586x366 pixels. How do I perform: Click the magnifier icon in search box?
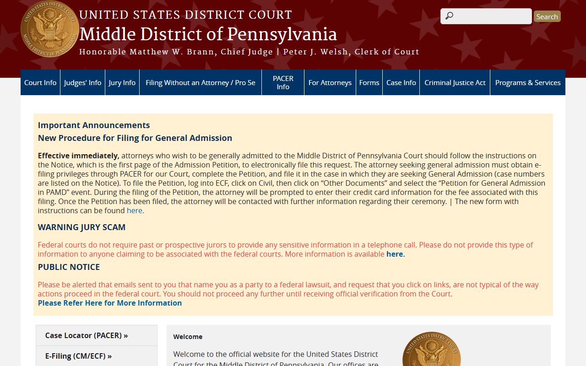tap(449, 16)
